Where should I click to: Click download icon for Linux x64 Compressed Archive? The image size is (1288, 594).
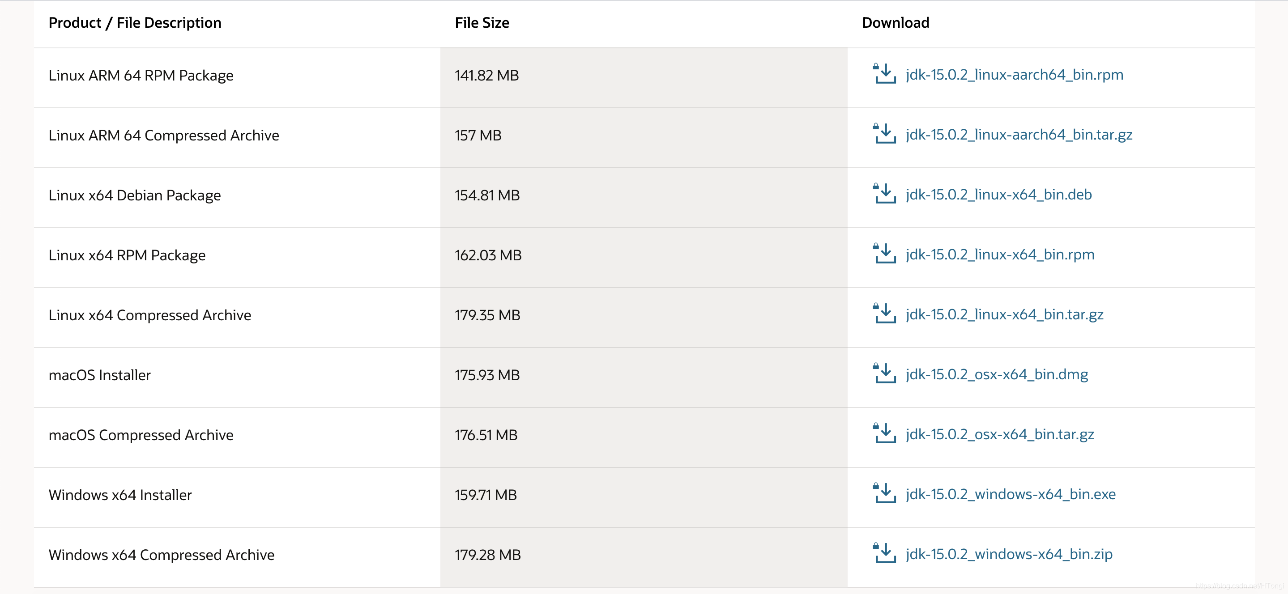click(x=884, y=314)
